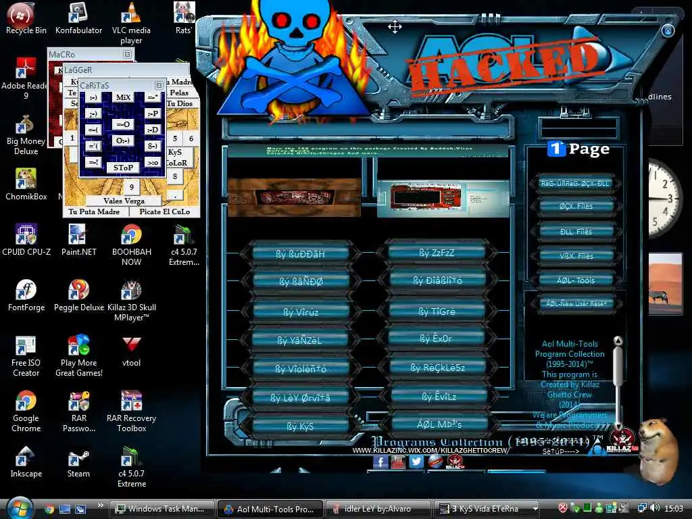Click the Facebook icon in Aol Multi-Tools

point(380,462)
